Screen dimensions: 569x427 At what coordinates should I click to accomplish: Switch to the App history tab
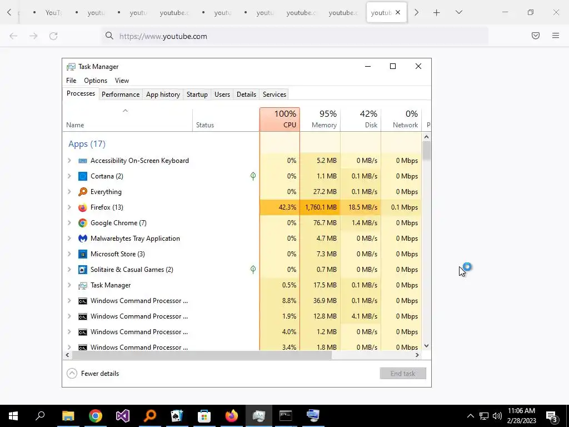pos(163,95)
